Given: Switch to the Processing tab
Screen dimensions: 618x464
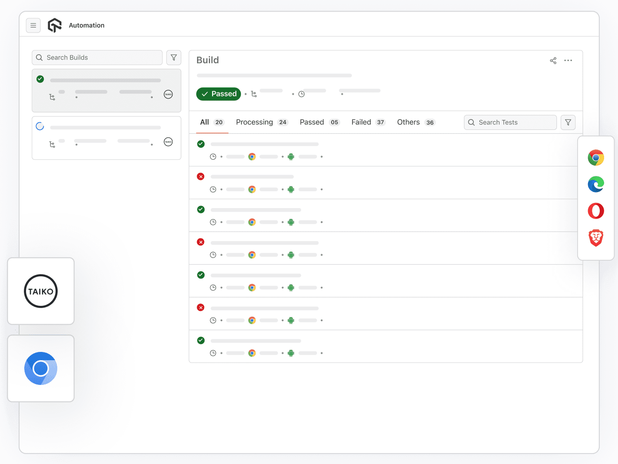Looking at the screenshot, I should (254, 122).
